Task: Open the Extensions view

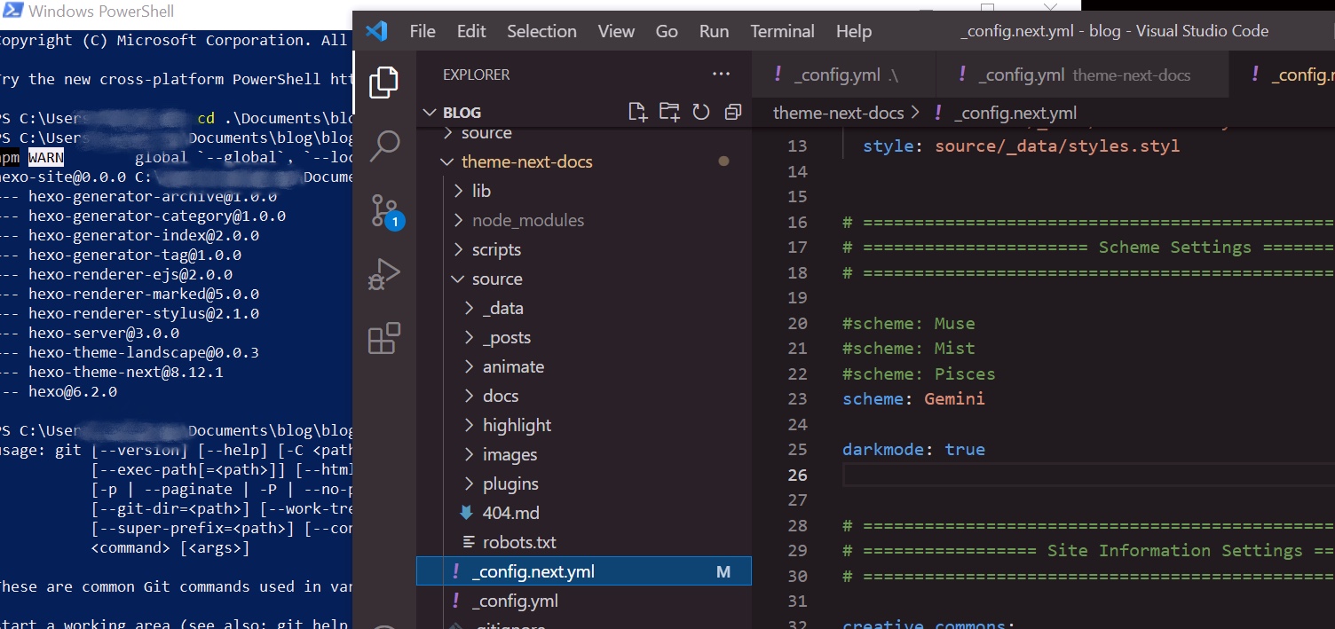Action: coord(383,339)
